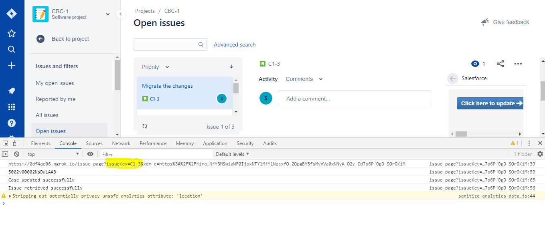Screen dimensions: 545x248
Task: Toggle the DevTools device toolbar
Action: click(x=16, y=143)
